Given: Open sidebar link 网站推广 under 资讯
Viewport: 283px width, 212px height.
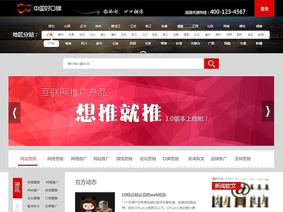Looking at the screenshot, I should 34,190.
